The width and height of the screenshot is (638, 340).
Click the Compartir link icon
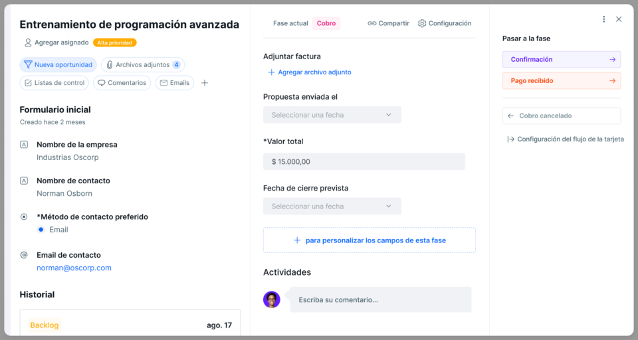(372, 23)
